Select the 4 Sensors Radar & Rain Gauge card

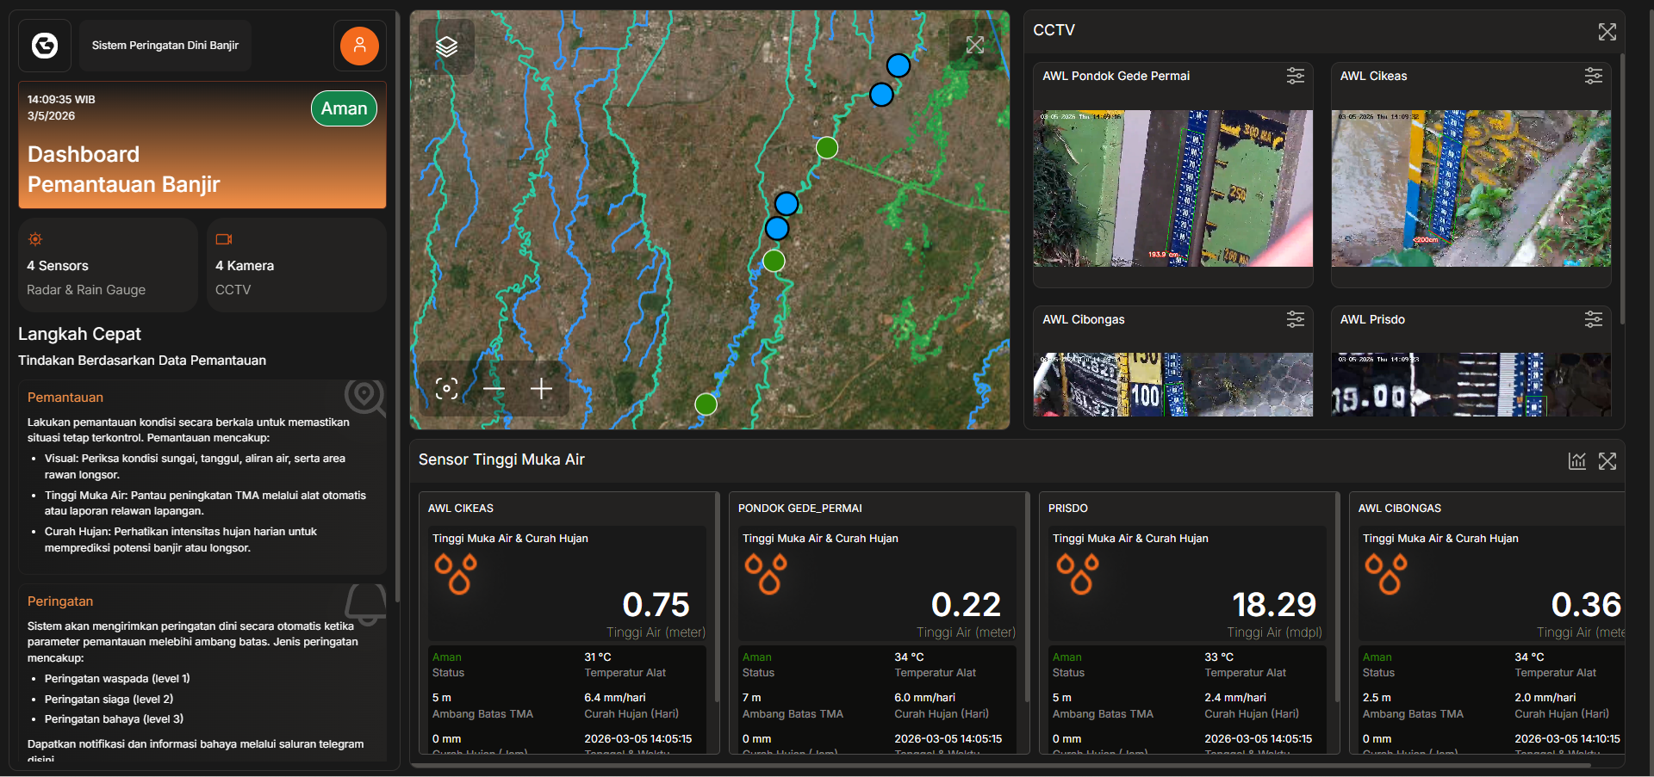pyautogui.click(x=107, y=264)
